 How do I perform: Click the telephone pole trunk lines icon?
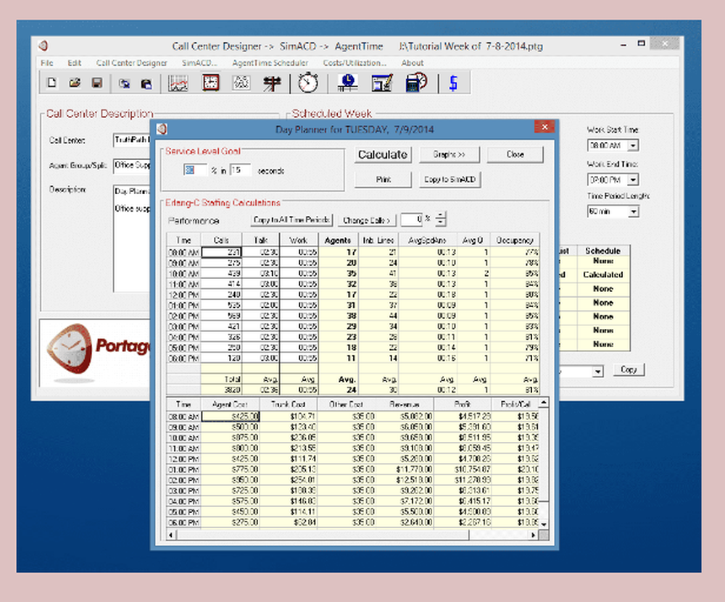[x=272, y=83]
